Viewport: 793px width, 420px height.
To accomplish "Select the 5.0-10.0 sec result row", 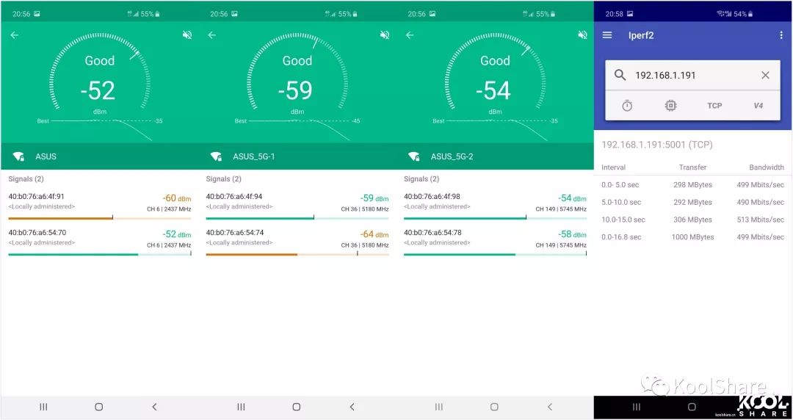I will click(x=693, y=202).
